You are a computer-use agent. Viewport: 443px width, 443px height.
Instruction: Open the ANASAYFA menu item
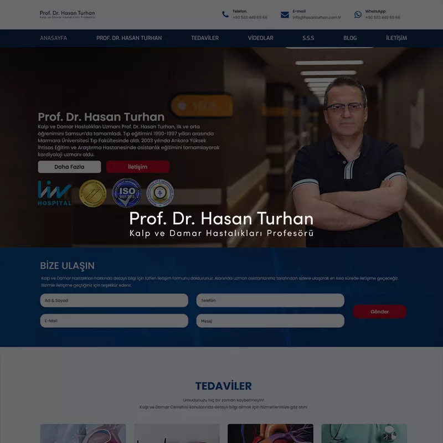(x=53, y=38)
